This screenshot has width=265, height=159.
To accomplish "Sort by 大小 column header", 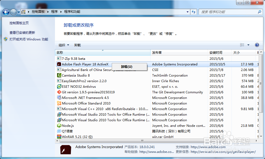I will (243, 52).
